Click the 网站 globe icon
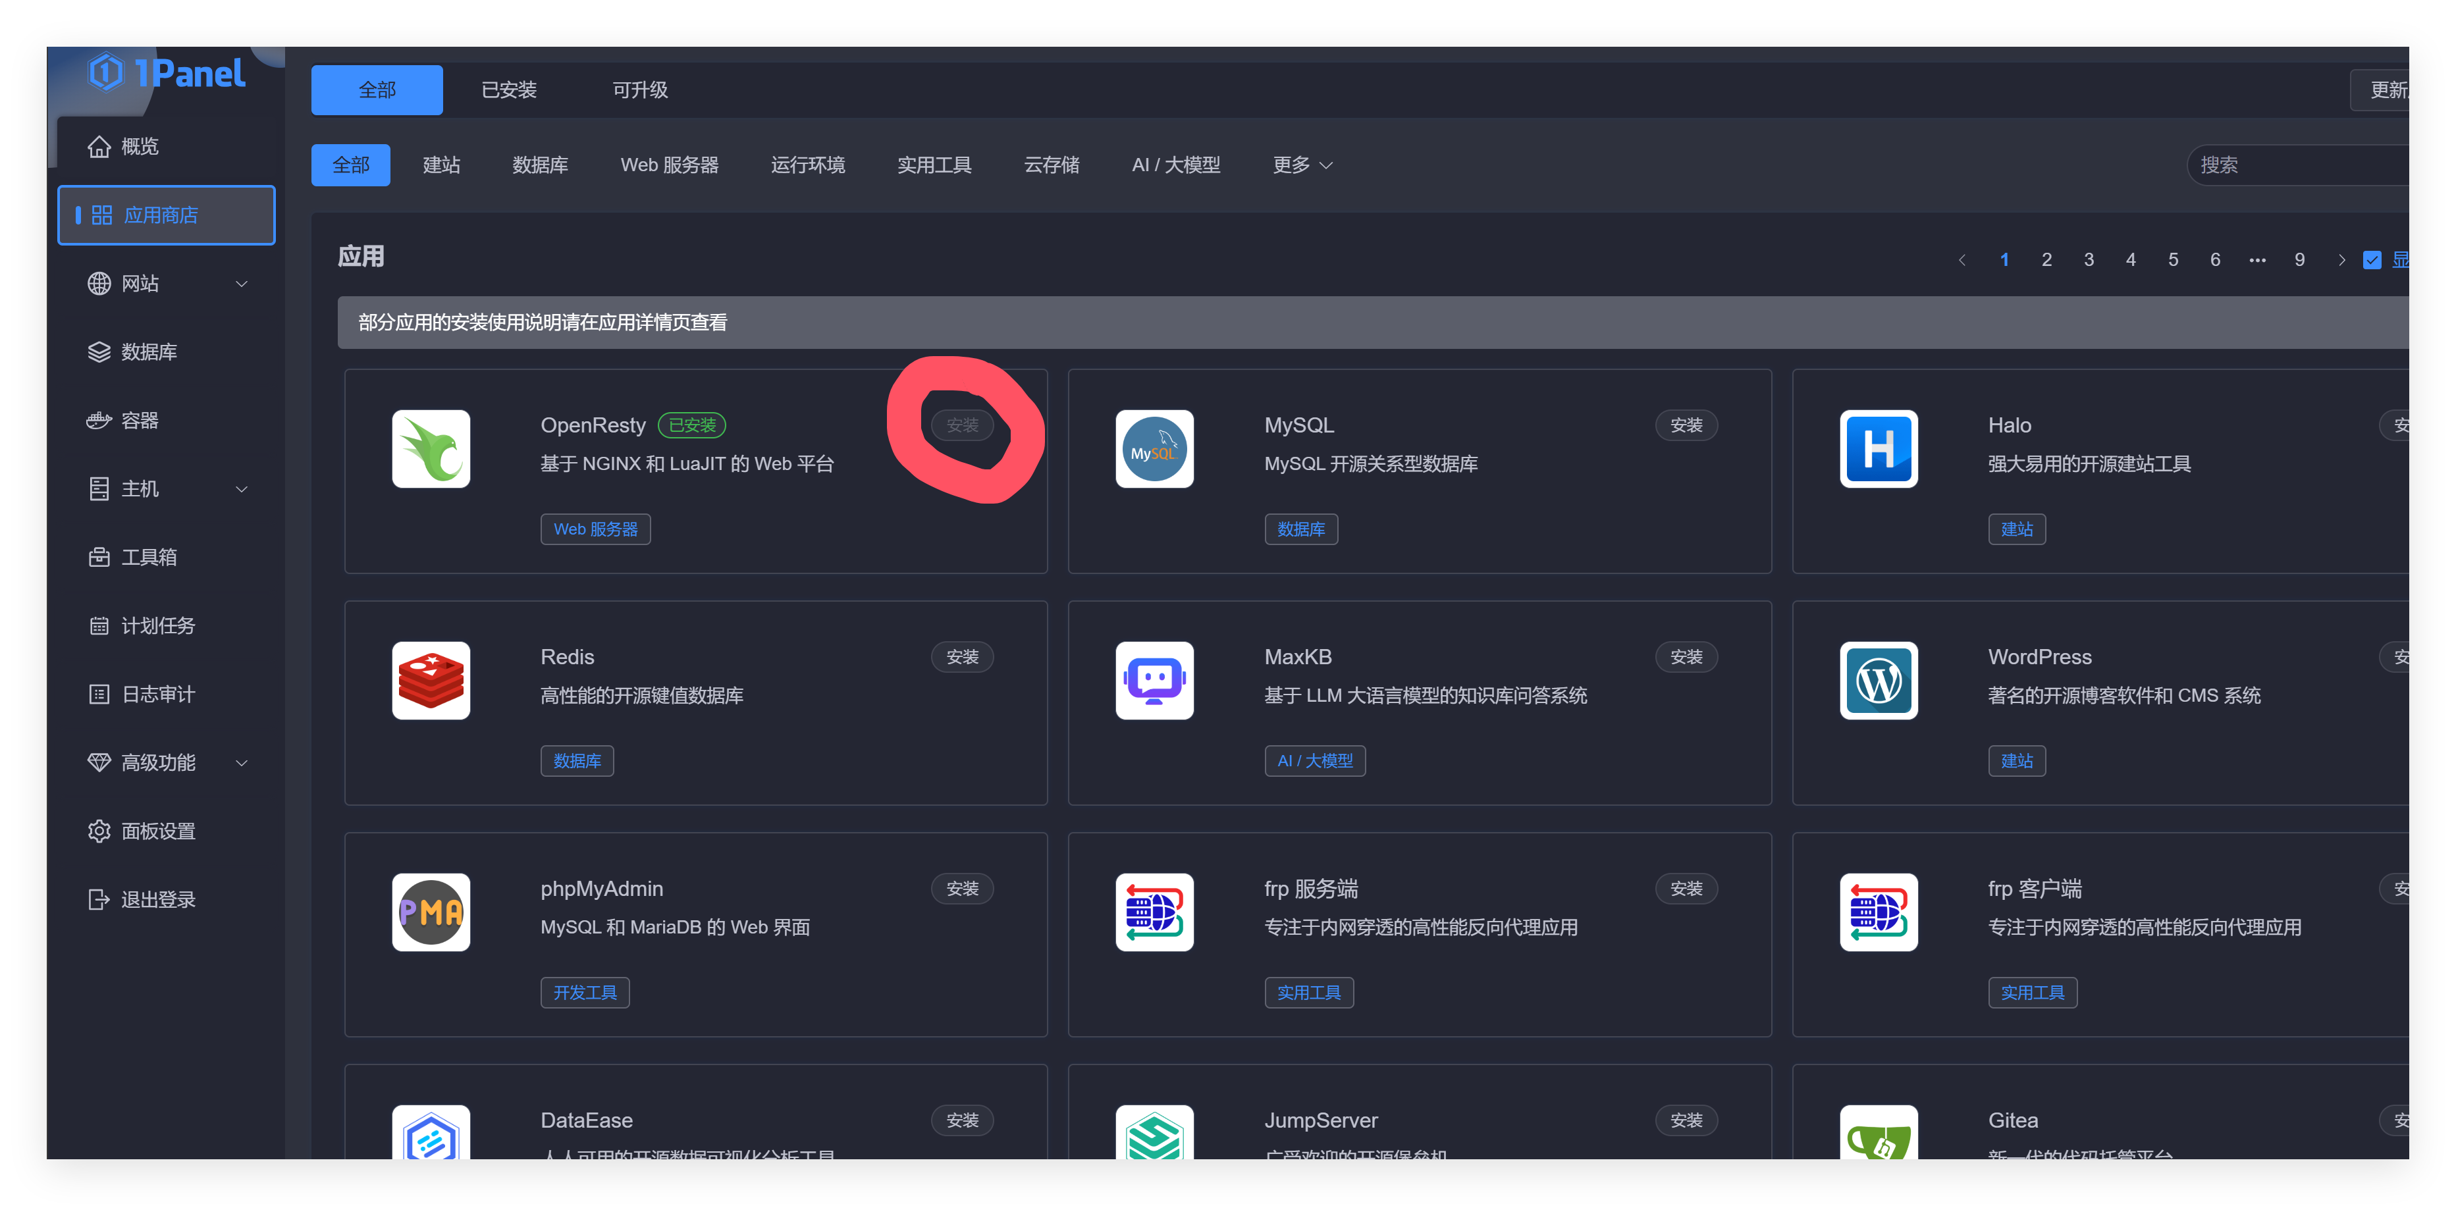Image resolution: width=2456 pixels, height=1206 pixels. pyautogui.click(x=99, y=283)
